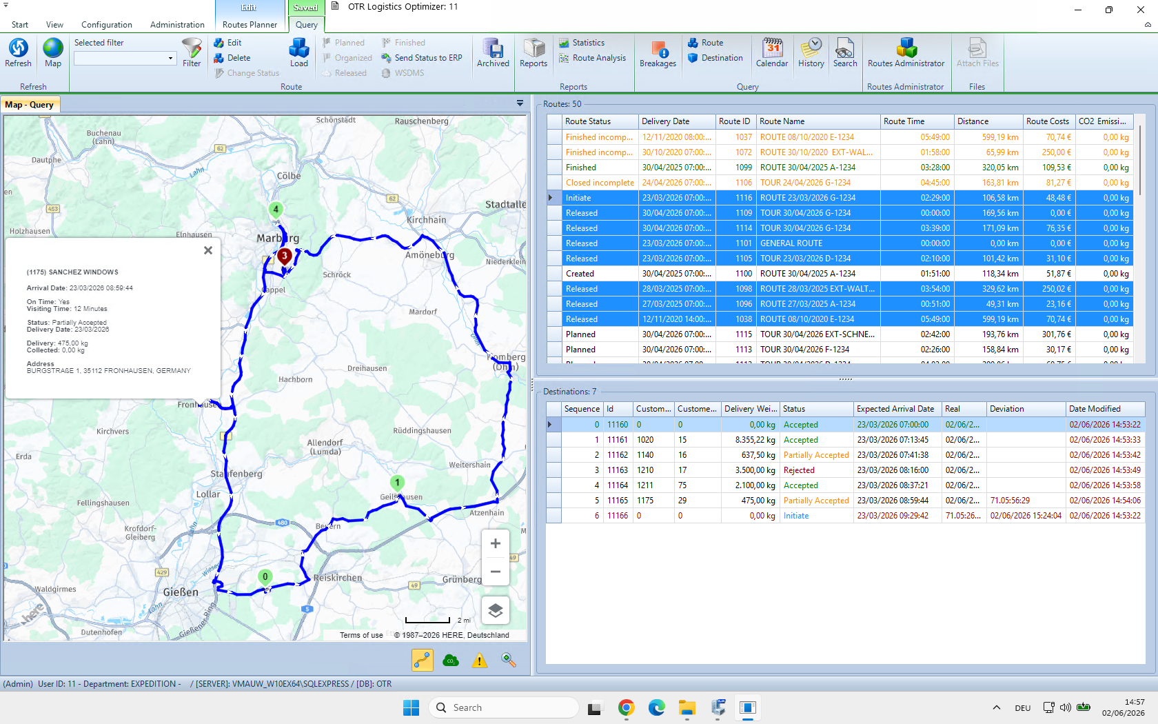Click map stop marker 3 in Marburg
The width and height of the screenshot is (1158, 724).
(284, 256)
